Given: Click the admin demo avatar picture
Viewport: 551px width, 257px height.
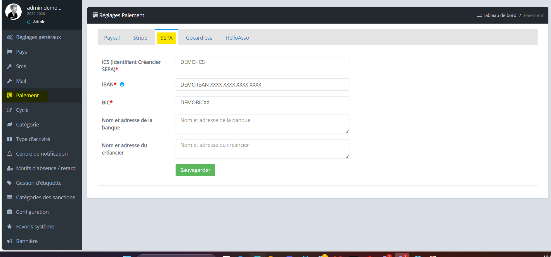Looking at the screenshot, I should point(13,12).
